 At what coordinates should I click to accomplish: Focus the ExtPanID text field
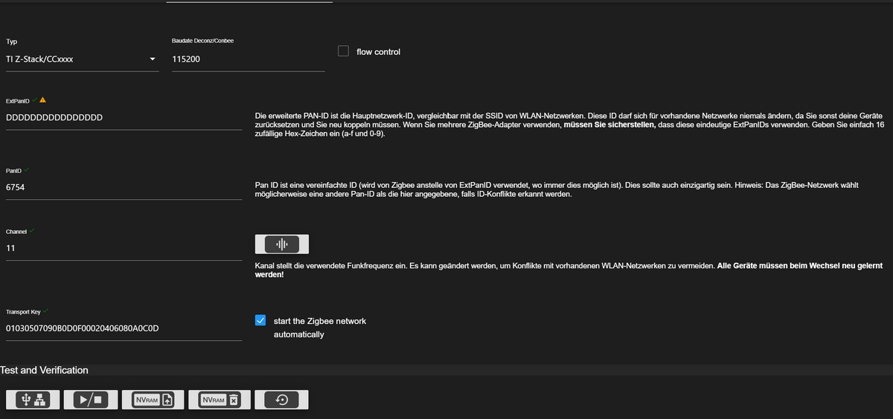tap(124, 117)
